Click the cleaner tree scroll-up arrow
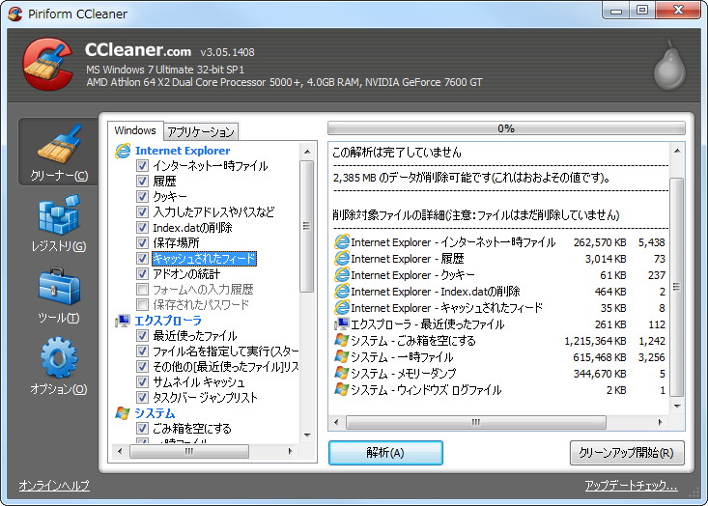This screenshot has height=506, width=708. coord(307,152)
